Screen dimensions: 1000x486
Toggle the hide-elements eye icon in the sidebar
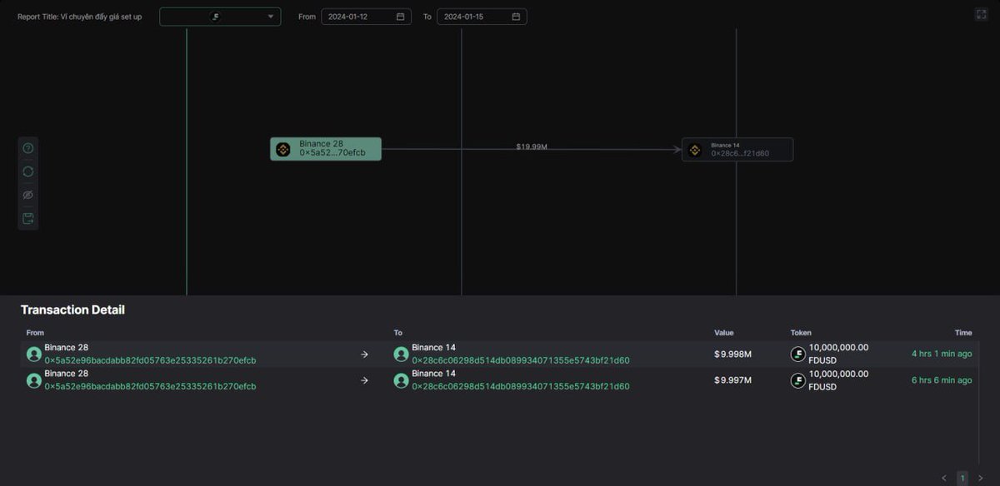(27, 194)
